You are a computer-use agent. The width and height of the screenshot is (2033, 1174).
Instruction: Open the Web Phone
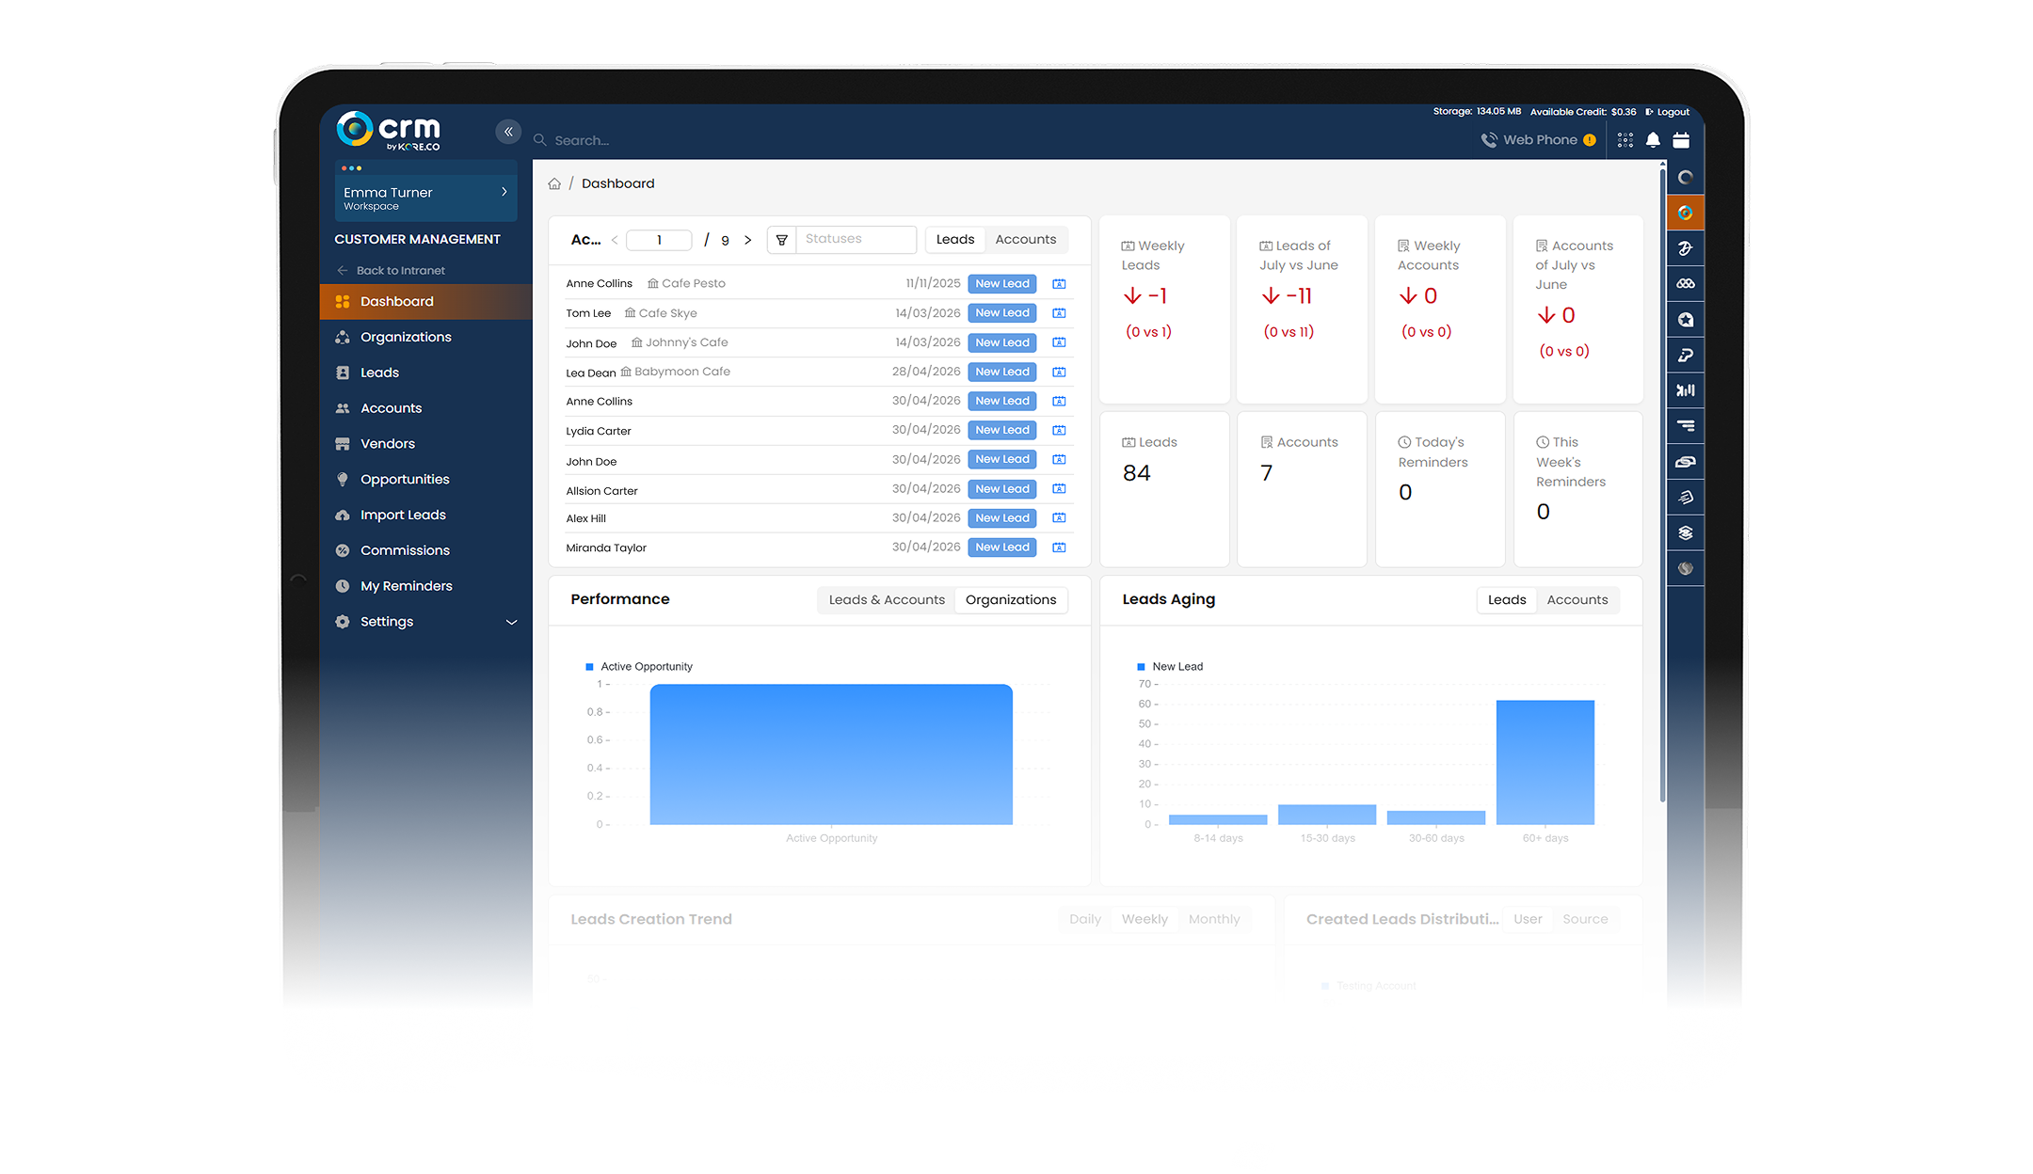(1539, 140)
